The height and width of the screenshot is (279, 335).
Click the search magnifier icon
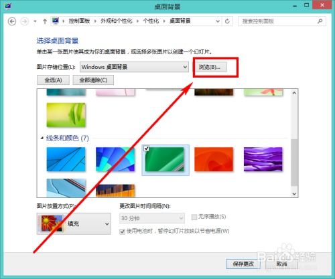tap(320, 21)
